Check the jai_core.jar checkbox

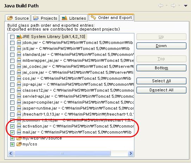pos(12,72)
